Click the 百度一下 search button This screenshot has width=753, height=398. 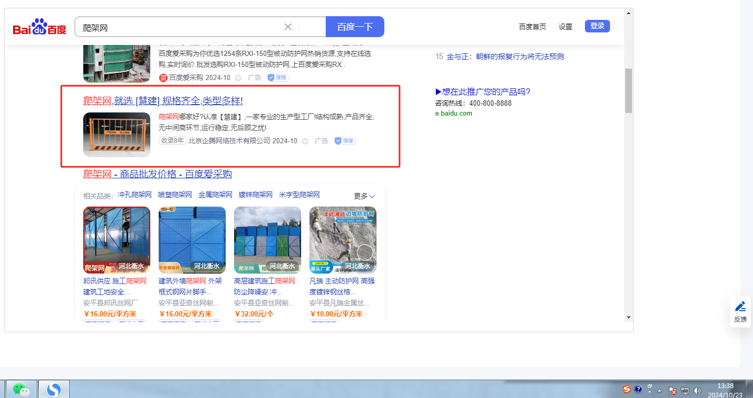point(355,27)
